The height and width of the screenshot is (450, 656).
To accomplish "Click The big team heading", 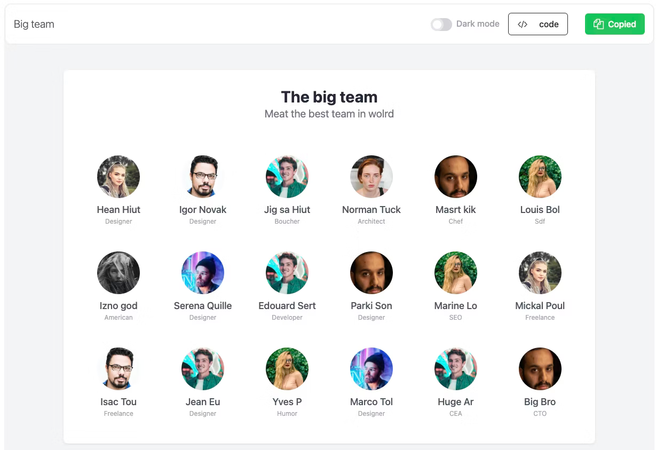I will pyautogui.click(x=329, y=97).
